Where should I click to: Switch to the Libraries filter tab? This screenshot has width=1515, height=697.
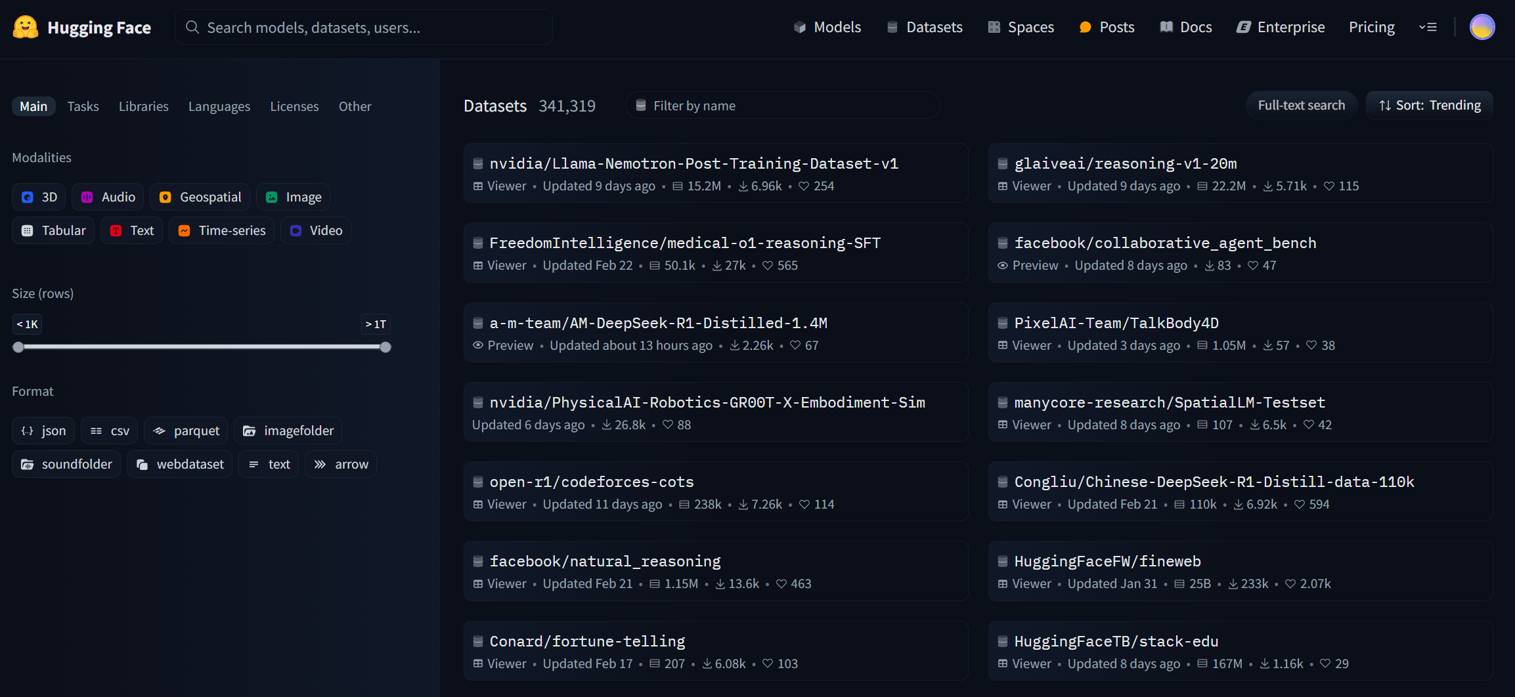pos(143,106)
